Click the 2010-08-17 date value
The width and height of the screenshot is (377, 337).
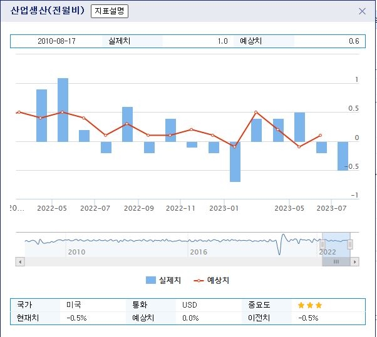pyautogui.click(x=56, y=41)
